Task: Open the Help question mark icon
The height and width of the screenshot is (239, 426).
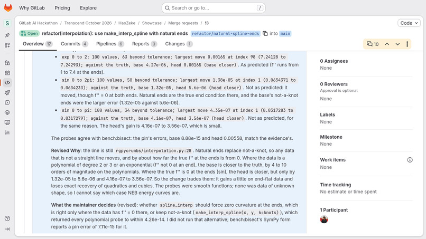Action: pos(7,218)
